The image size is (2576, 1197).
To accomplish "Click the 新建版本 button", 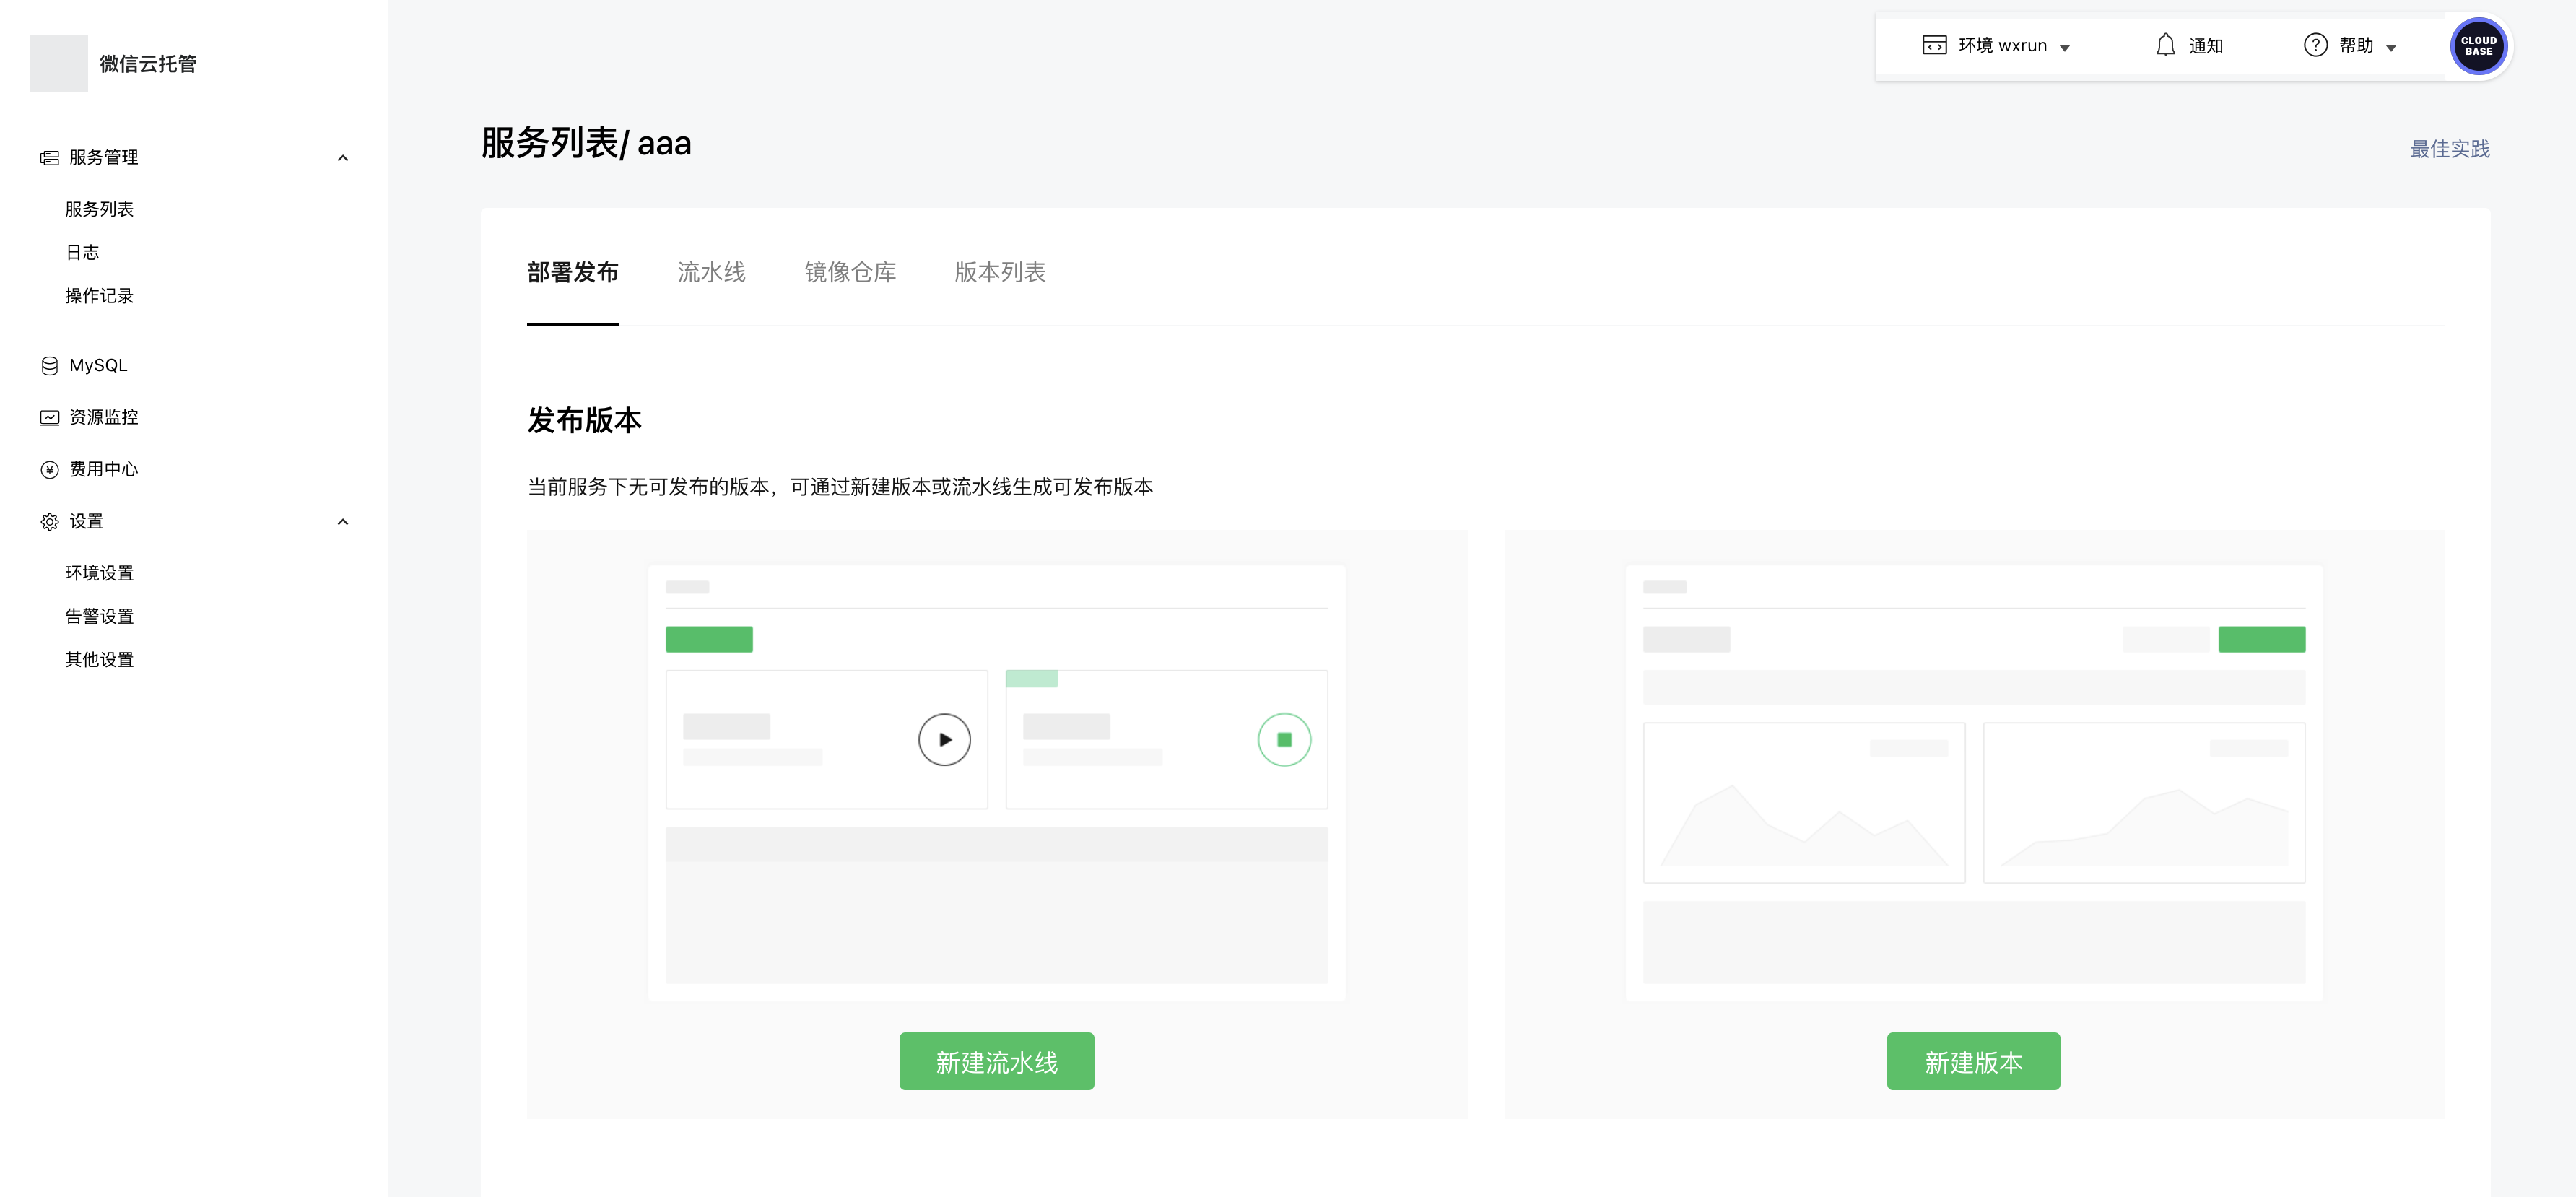I will click(x=1973, y=1061).
